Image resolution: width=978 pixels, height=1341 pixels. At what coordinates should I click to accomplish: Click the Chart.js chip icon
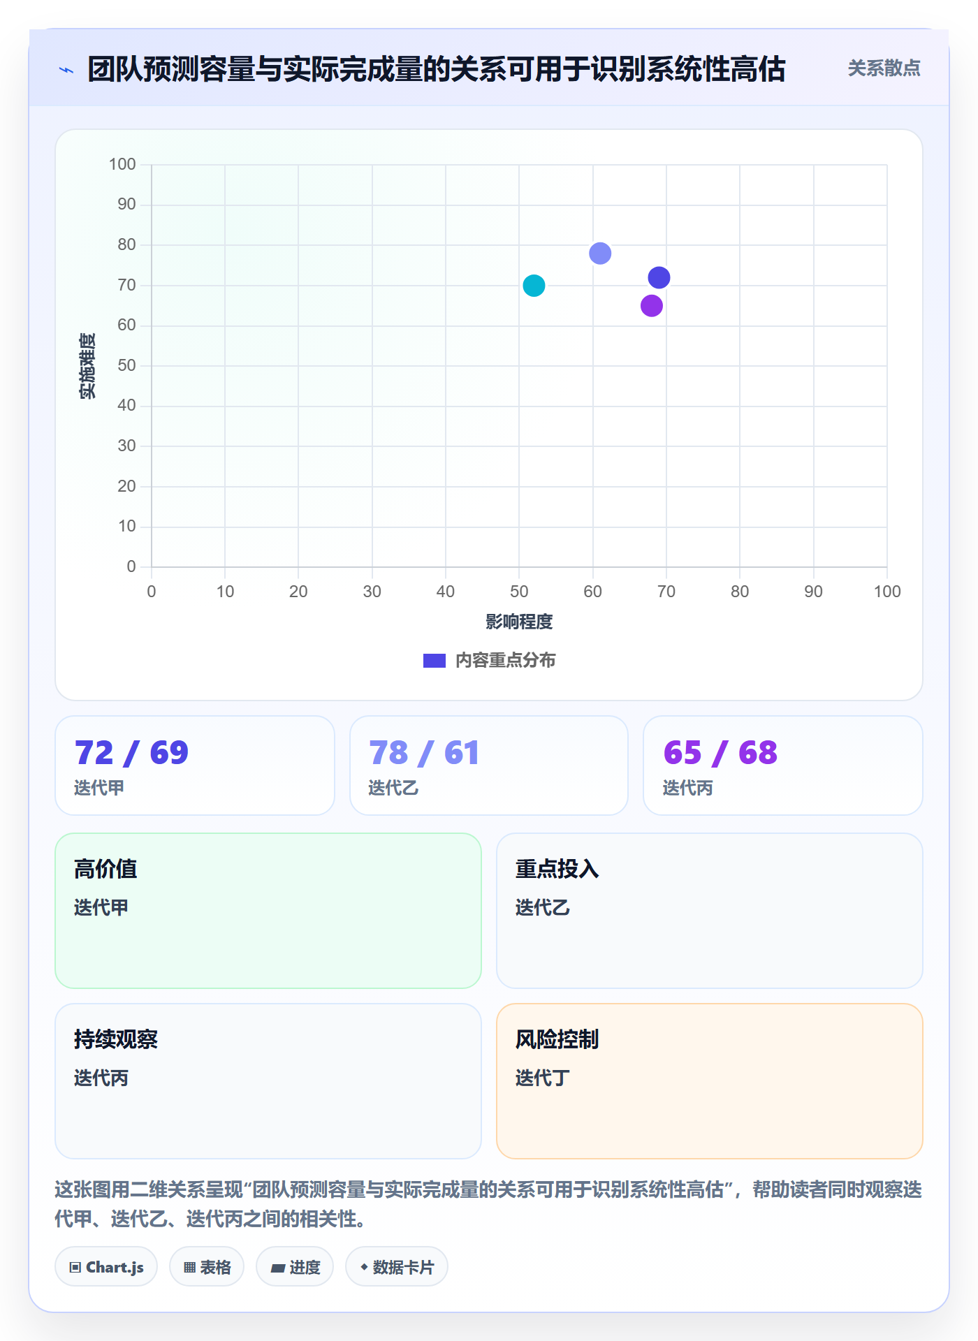[75, 1267]
